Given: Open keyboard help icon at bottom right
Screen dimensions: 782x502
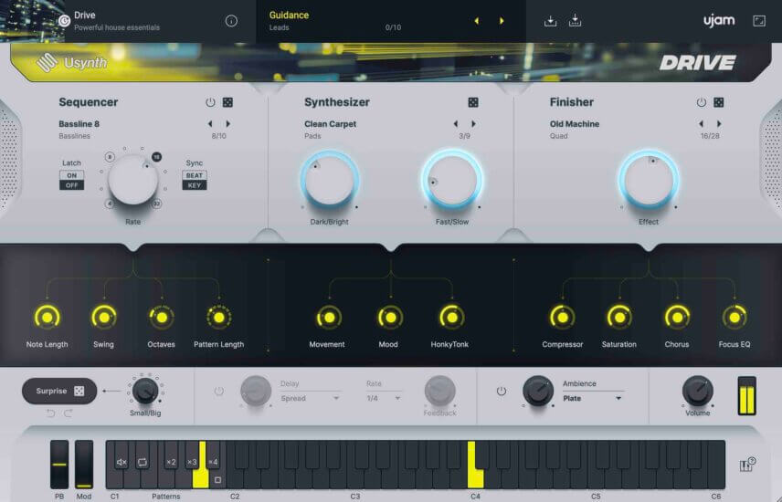Looking at the screenshot, I should [747, 465].
